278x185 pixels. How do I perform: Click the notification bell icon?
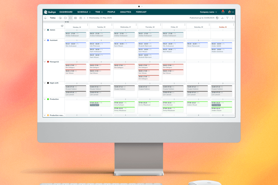pos(45,18)
